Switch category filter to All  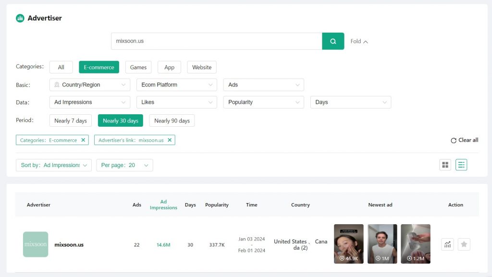[61, 67]
